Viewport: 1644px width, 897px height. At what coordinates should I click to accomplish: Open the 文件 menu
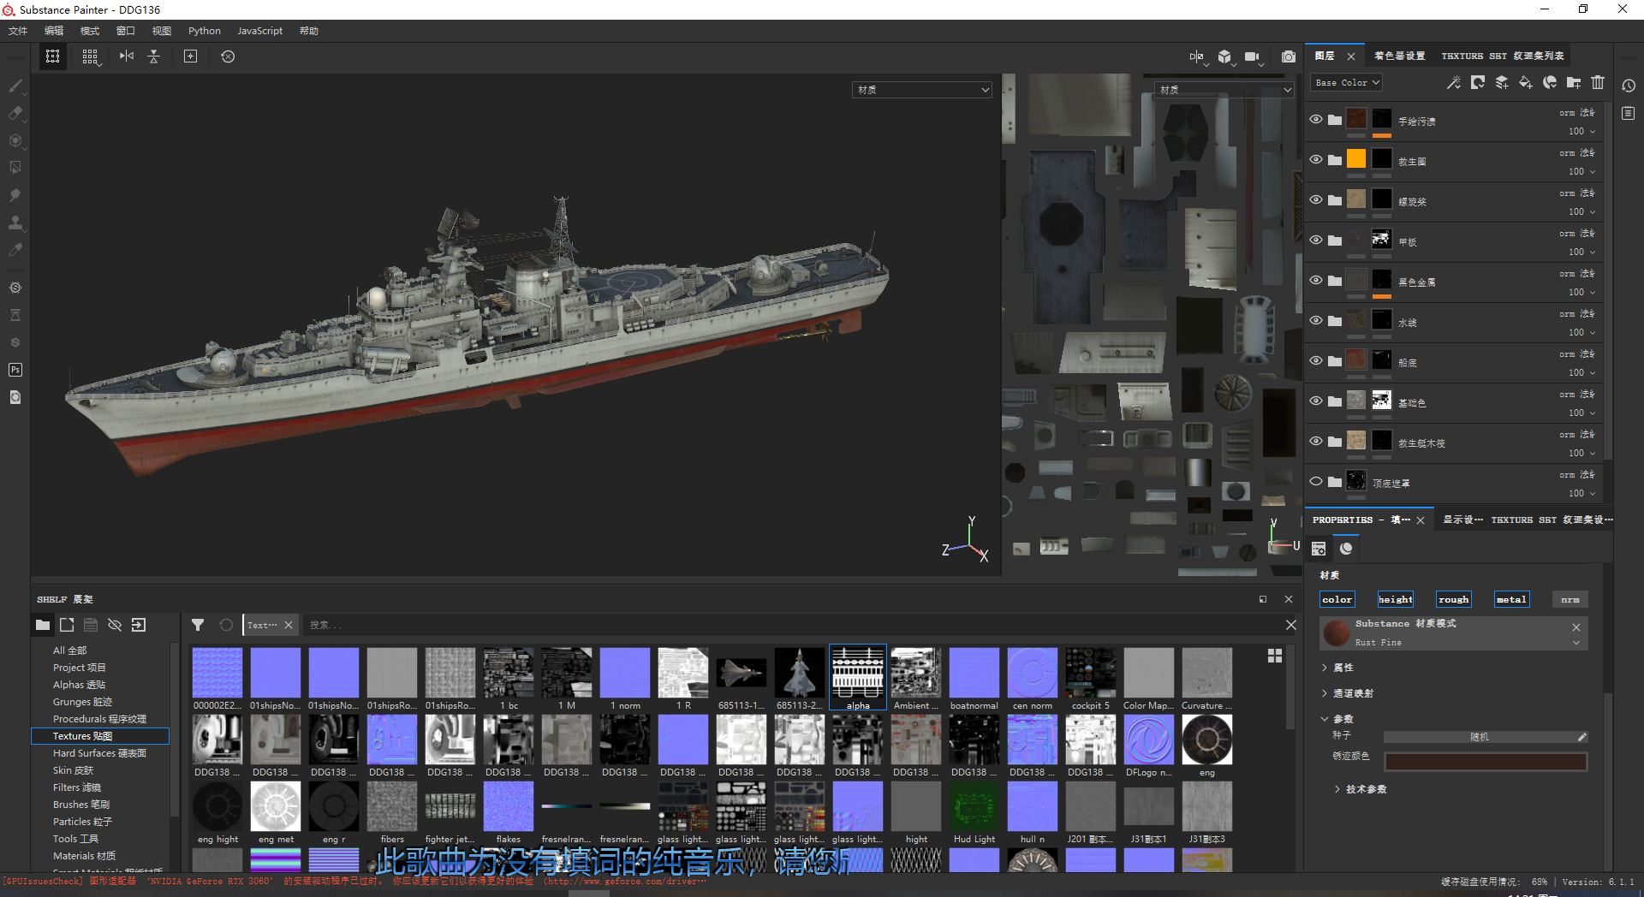coord(18,31)
